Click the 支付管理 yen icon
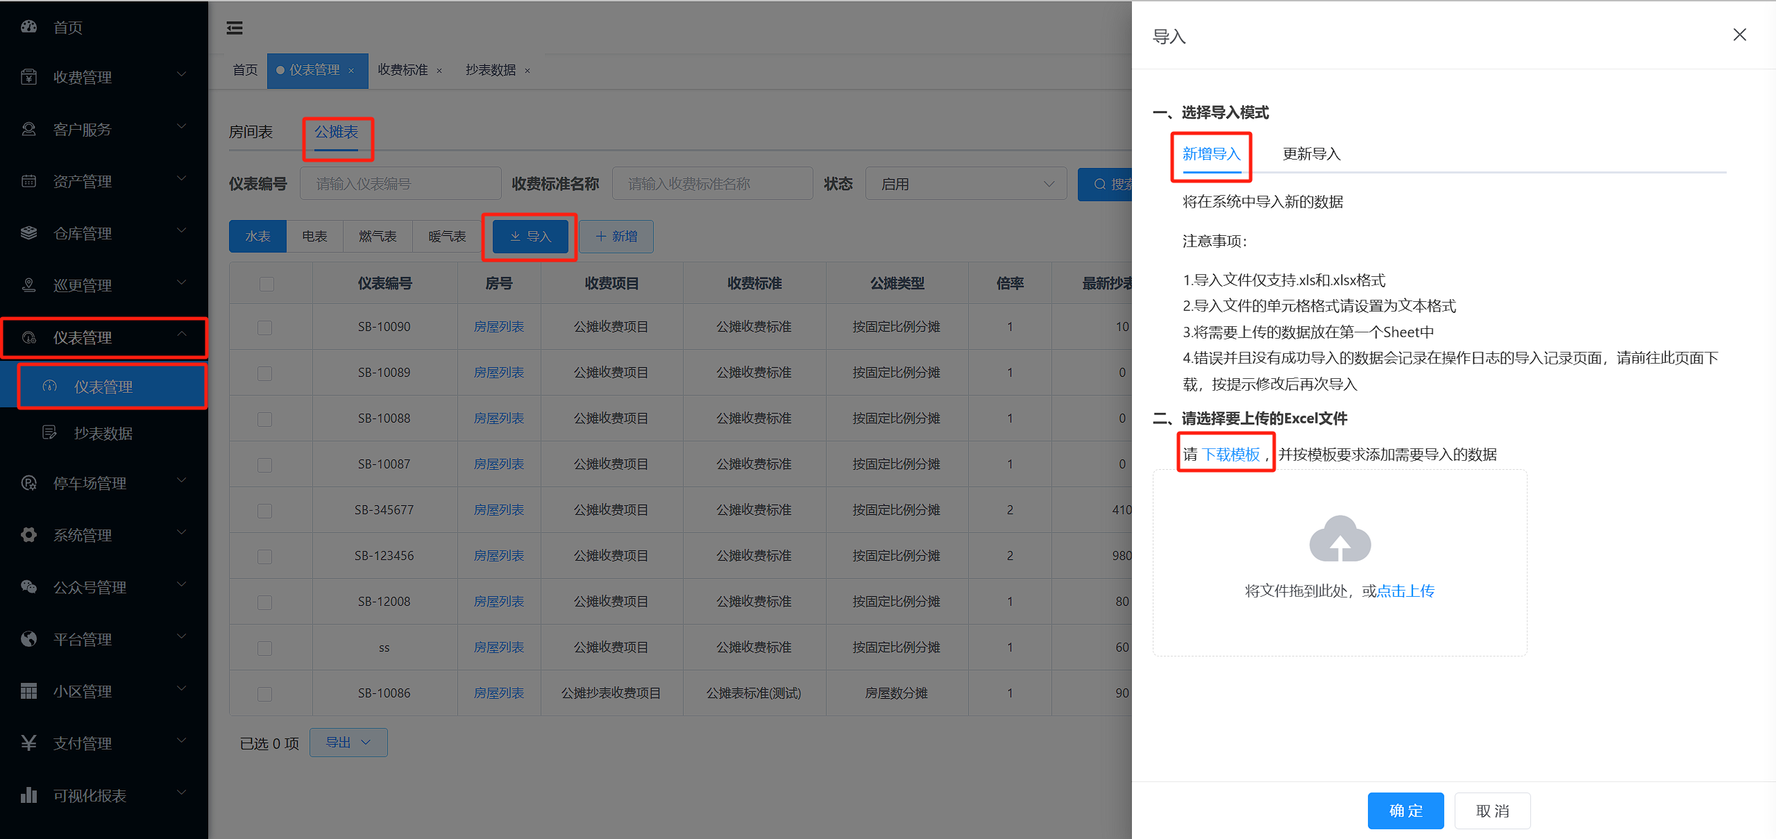1776x839 pixels. 28,743
